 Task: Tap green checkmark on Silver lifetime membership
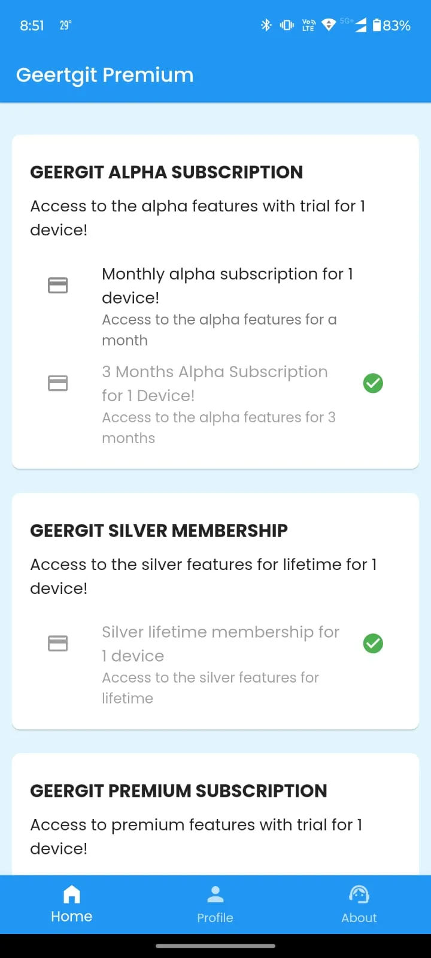(373, 644)
